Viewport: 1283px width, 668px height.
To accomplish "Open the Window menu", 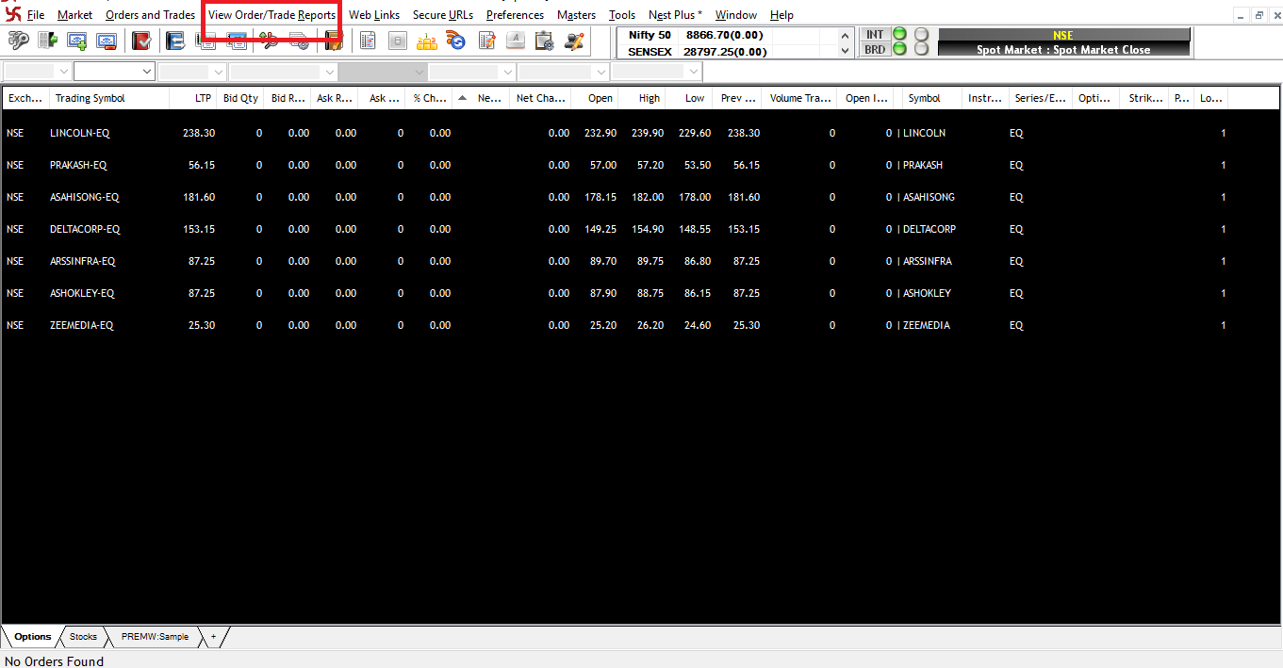I will tap(736, 15).
